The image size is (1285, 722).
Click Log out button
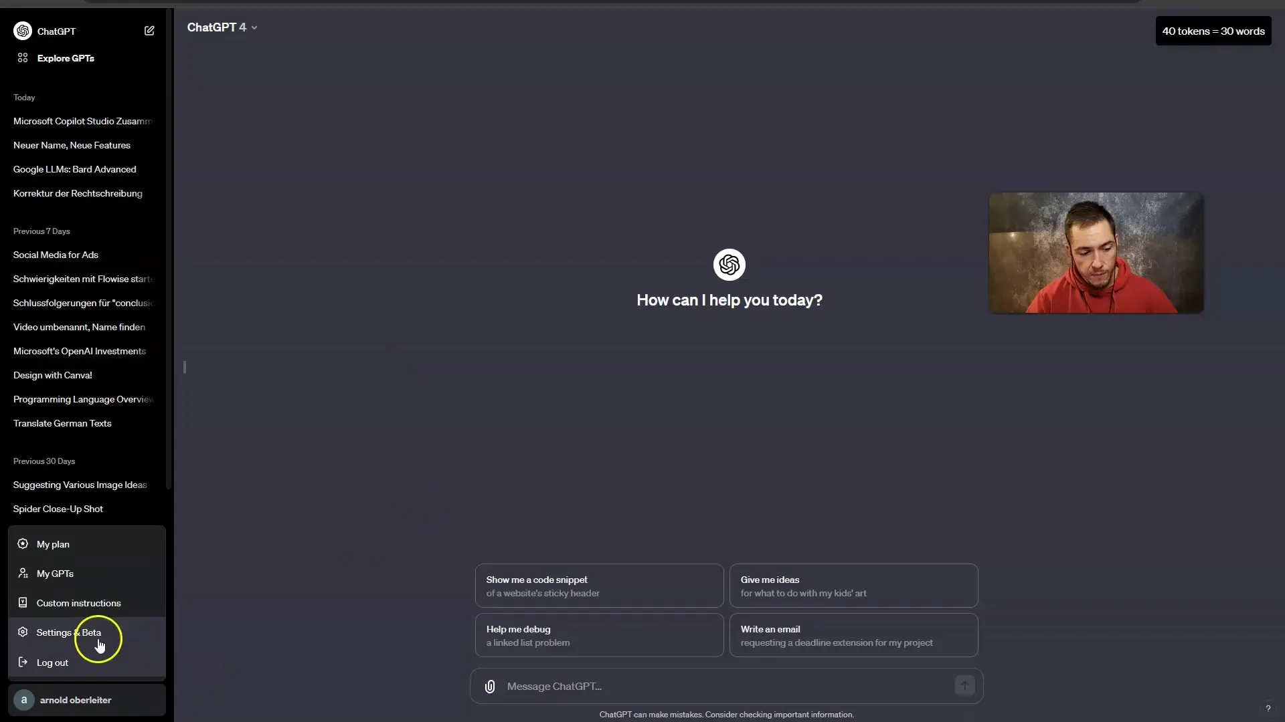(x=52, y=662)
